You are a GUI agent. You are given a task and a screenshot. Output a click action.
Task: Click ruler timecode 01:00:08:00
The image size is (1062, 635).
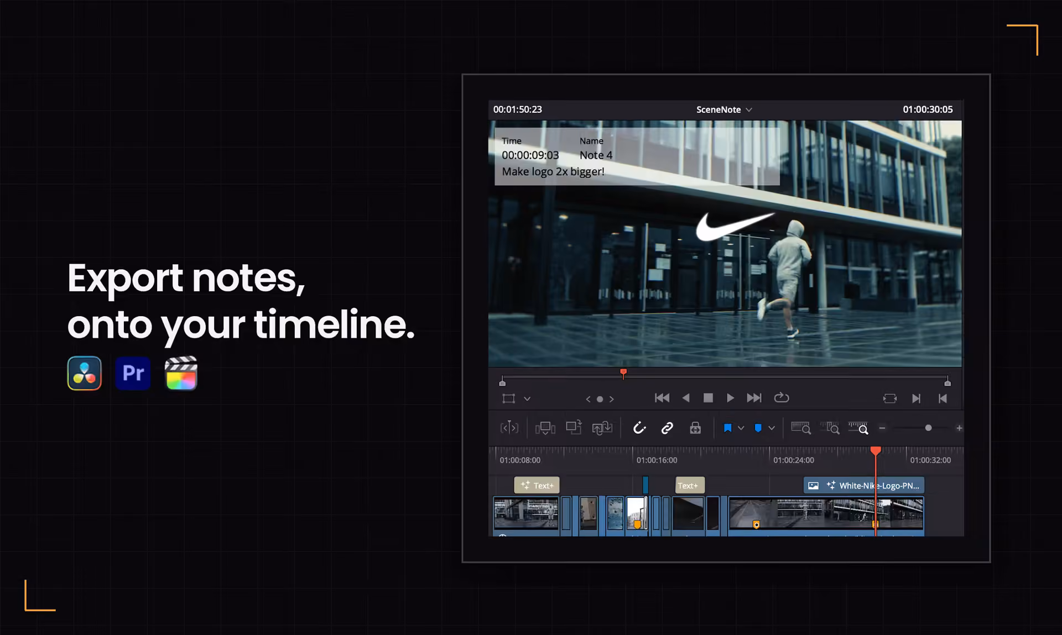[520, 460]
